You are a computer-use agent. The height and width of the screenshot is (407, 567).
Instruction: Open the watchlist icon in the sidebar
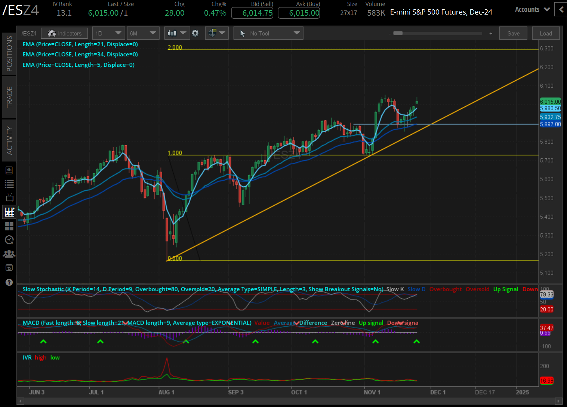click(x=9, y=184)
